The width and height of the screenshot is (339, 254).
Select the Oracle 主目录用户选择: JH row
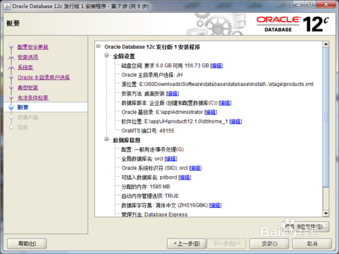[x=152, y=75]
